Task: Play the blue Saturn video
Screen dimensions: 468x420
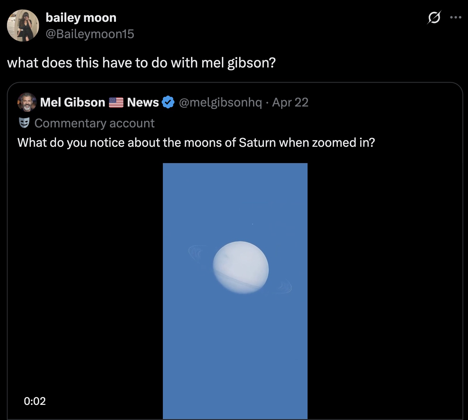Action: pyautogui.click(x=235, y=333)
